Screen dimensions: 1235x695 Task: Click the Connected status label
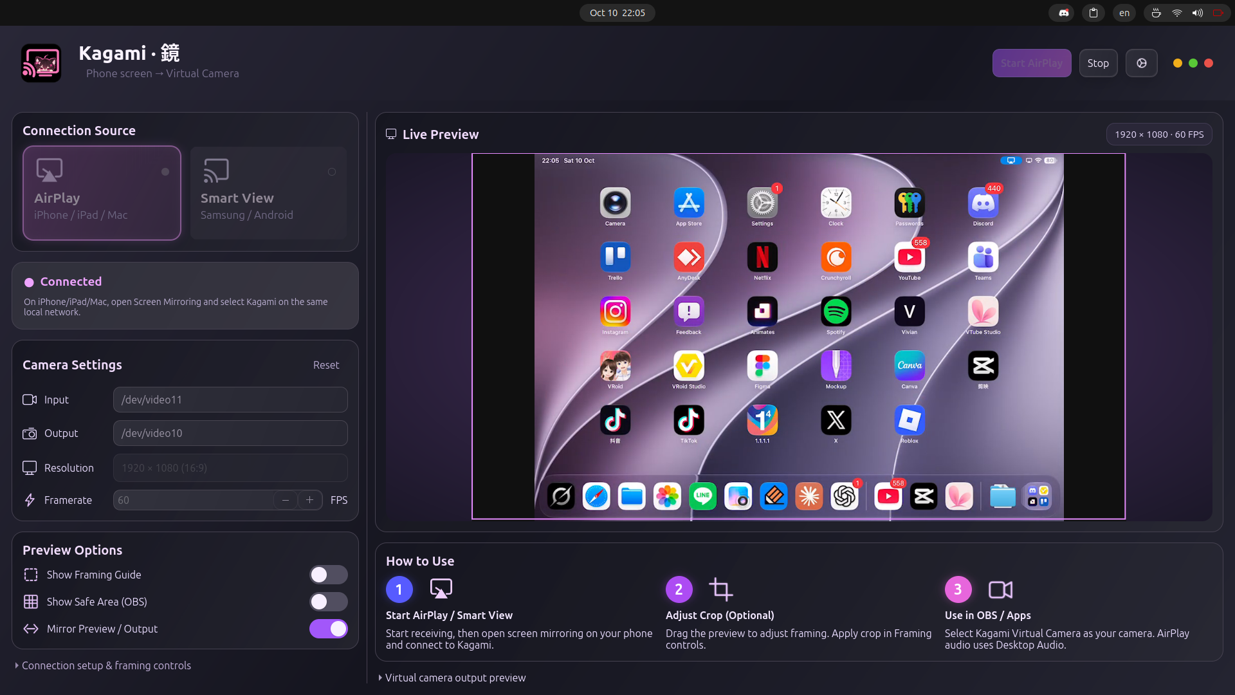[x=71, y=281]
